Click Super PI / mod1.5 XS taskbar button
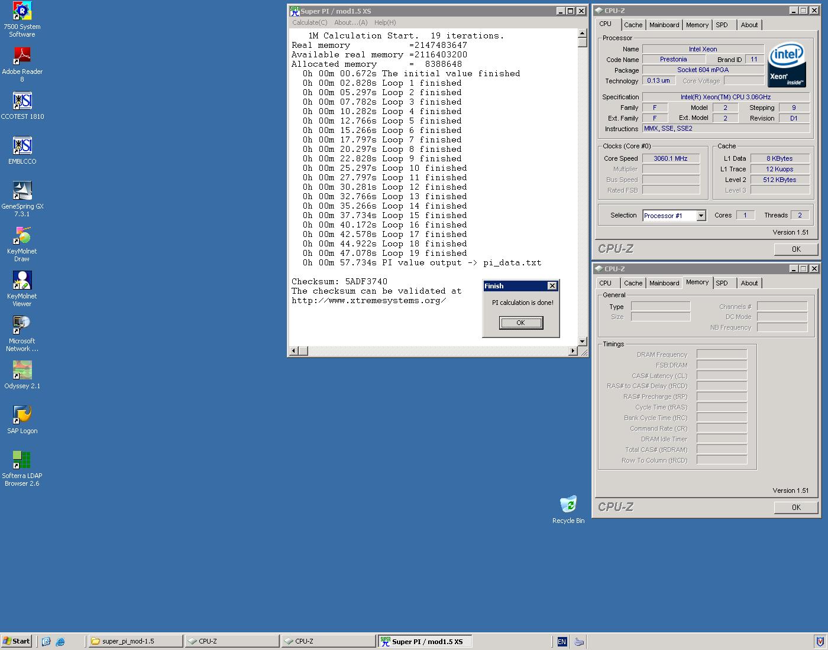Image resolution: width=828 pixels, height=650 pixels. pos(424,641)
